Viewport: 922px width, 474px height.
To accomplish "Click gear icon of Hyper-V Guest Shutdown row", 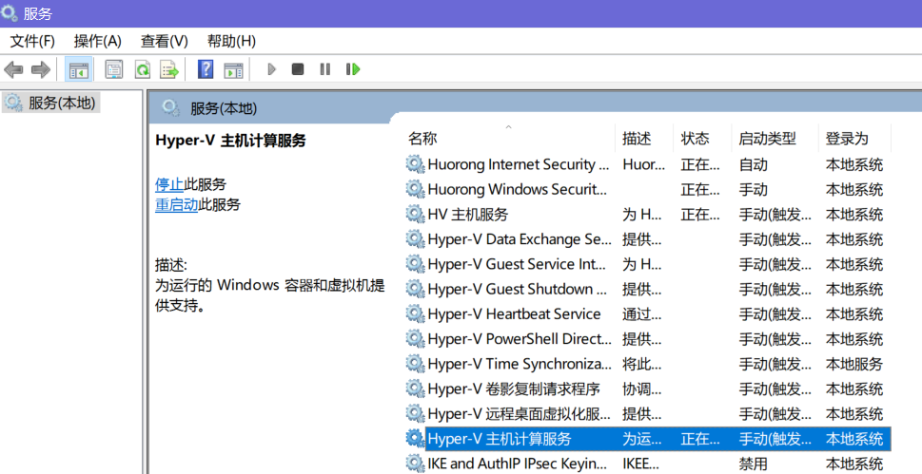I will pos(415,289).
